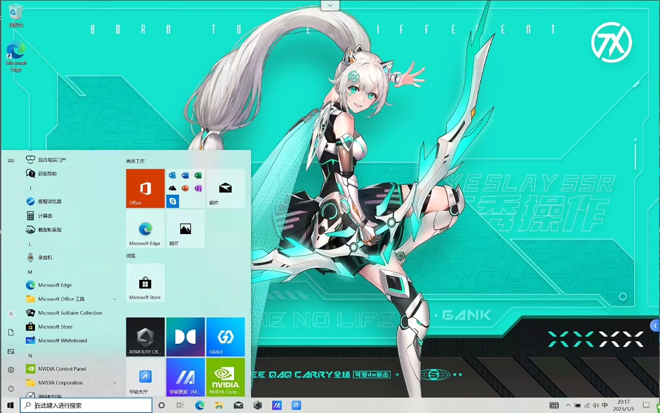Open the Power button in Start menu
660x413 pixels.
click(x=11, y=388)
